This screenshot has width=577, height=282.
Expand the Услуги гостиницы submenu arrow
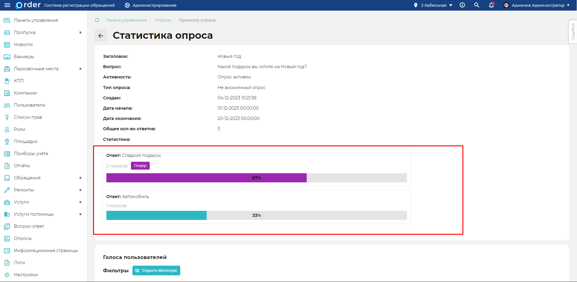click(x=81, y=214)
